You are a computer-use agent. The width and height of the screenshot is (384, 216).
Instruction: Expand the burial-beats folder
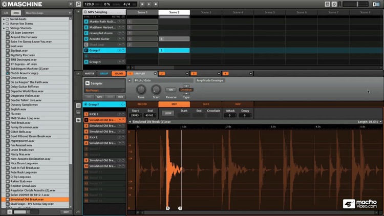(4, 19)
